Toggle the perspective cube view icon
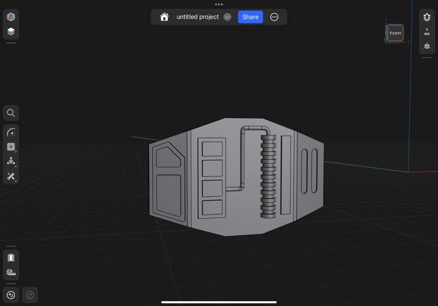This screenshot has width=438, height=306. click(427, 46)
